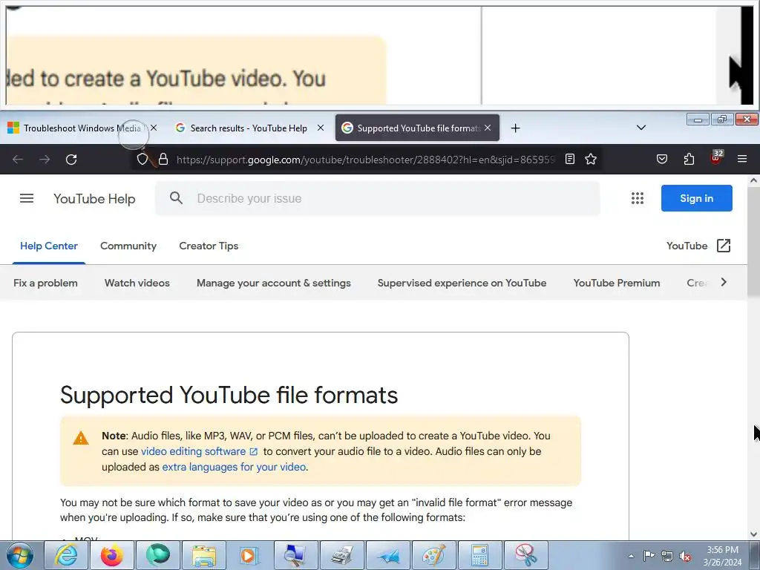Go back to previous page
The image size is (760, 570).
[18, 160]
